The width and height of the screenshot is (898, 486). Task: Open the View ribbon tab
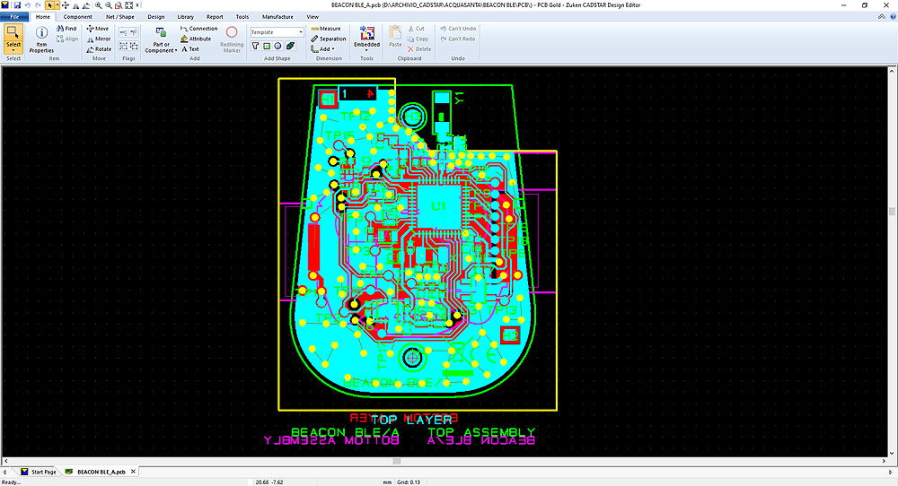coord(313,17)
